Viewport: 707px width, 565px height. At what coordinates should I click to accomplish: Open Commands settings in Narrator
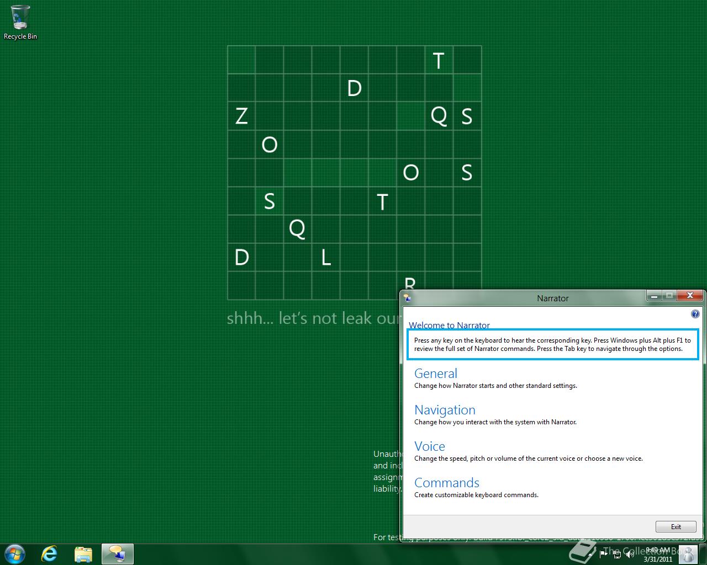click(x=447, y=483)
